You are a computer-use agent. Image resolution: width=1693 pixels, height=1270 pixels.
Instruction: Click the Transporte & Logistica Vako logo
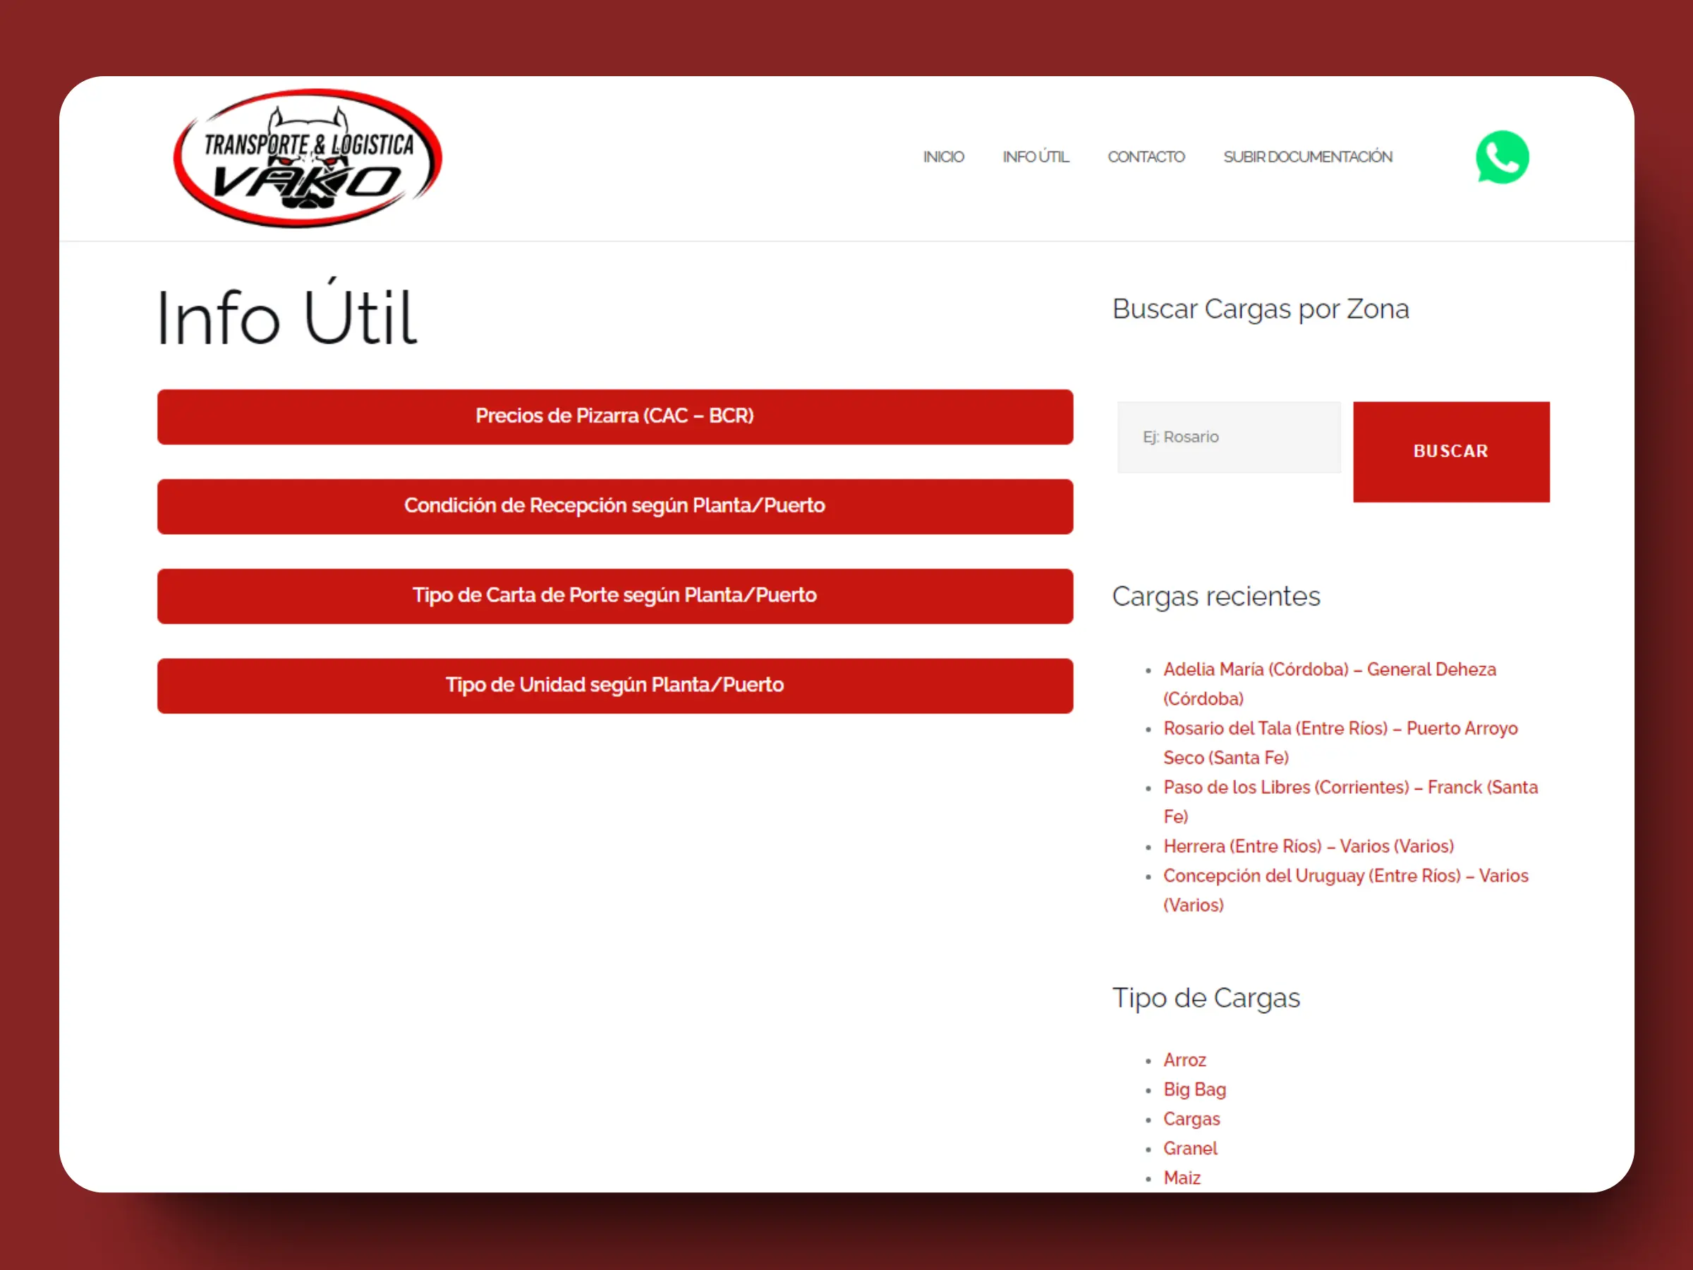click(308, 159)
